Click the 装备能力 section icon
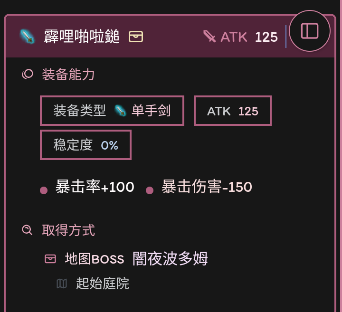The height and width of the screenshot is (312, 342). [28, 74]
